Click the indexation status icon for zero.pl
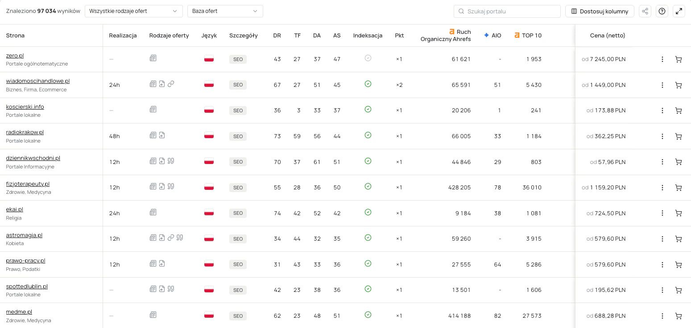This screenshot has height=328, width=691. point(368,58)
